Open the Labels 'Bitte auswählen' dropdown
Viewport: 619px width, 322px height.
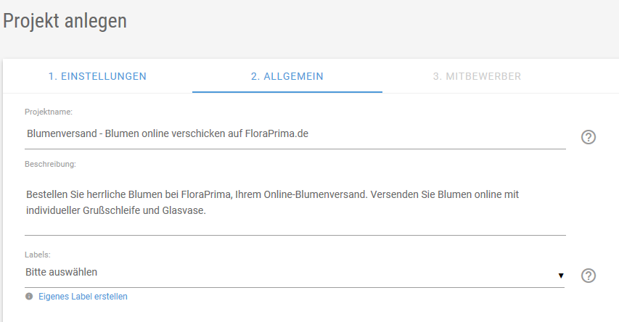click(295, 273)
